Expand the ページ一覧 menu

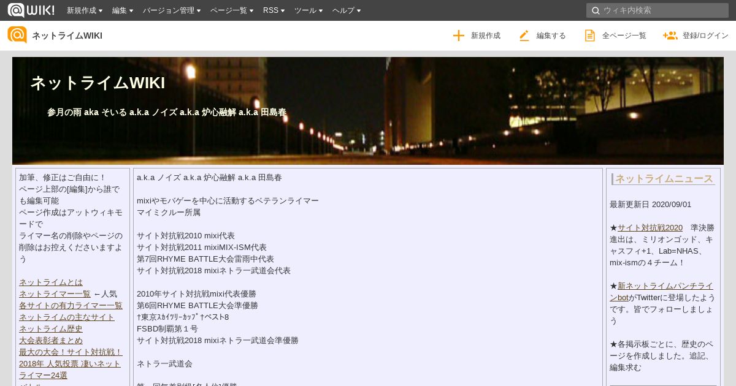click(x=232, y=10)
